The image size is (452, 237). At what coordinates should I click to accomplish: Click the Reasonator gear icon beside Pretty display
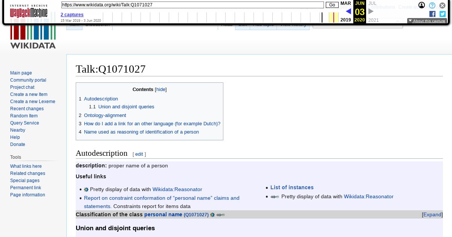pos(86,190)
